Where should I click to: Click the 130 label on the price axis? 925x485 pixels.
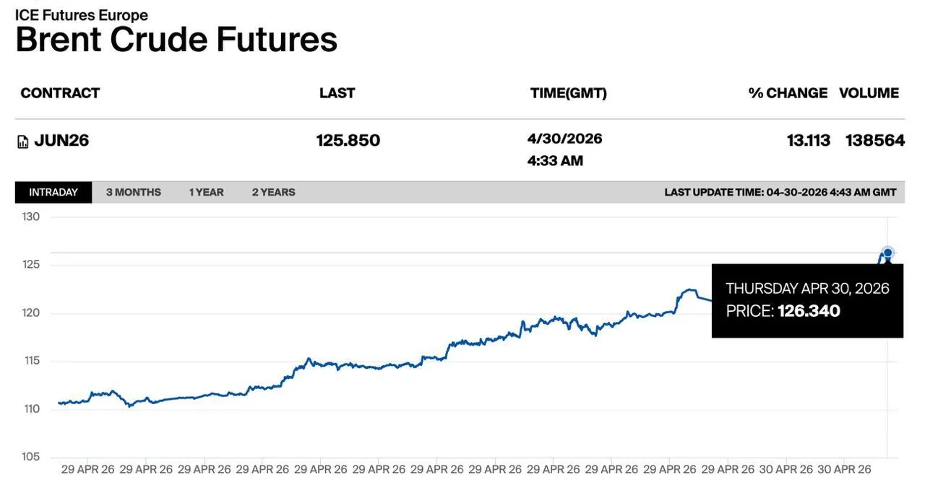point(30,217)
